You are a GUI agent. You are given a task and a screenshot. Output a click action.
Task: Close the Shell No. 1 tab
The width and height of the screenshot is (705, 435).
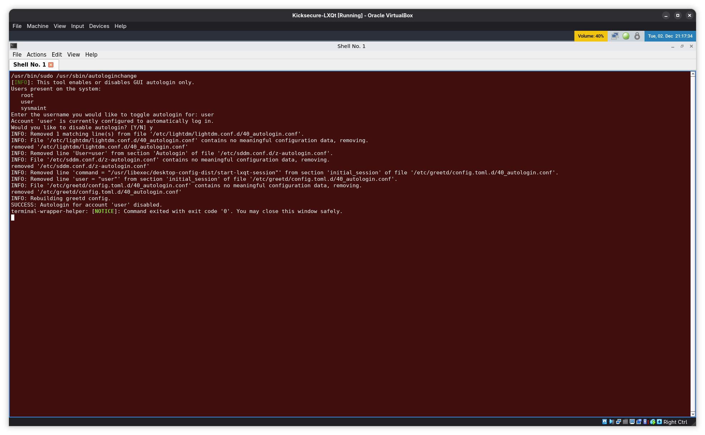tap(51, 65)
